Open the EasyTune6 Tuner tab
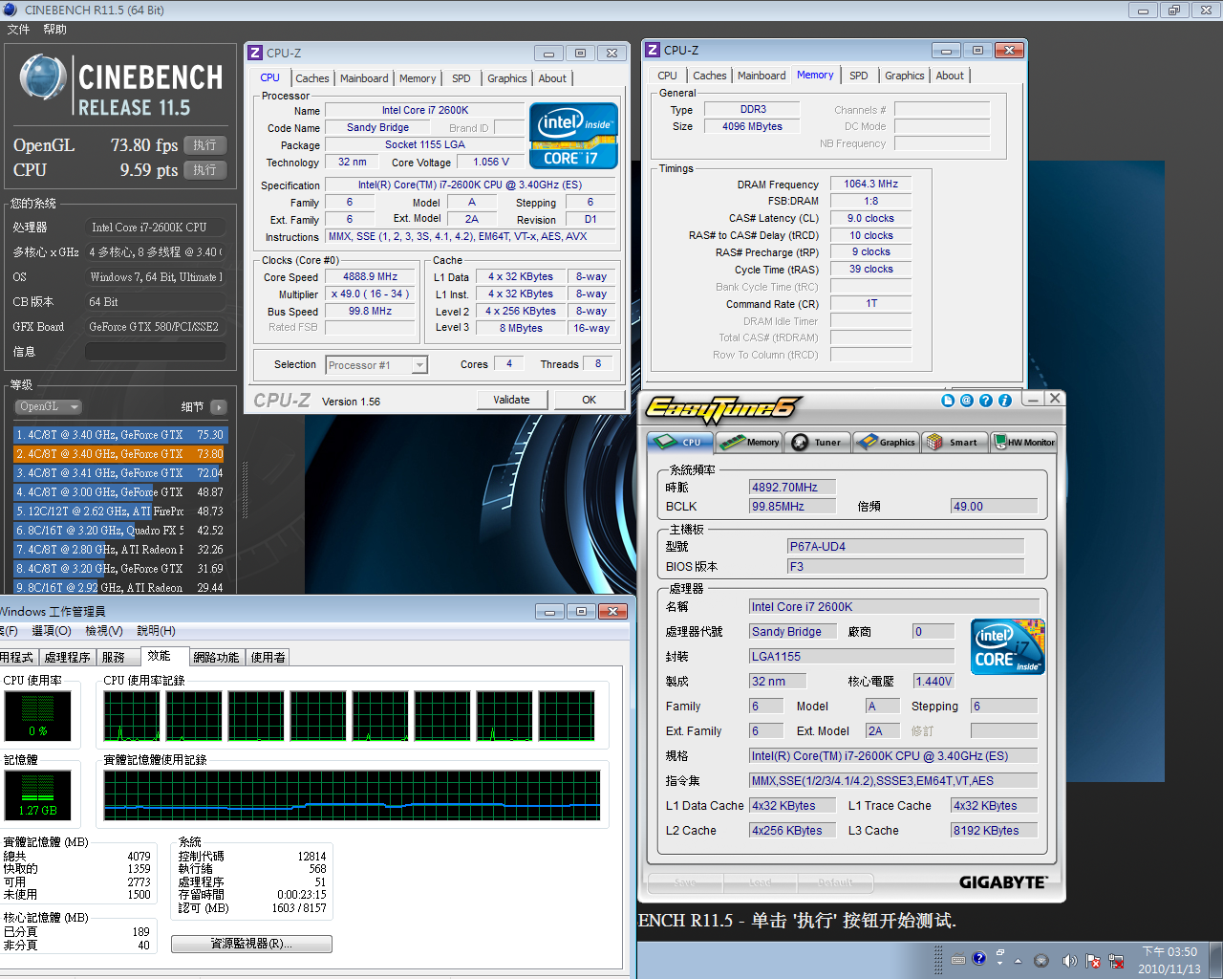Screen dimensions: 1223x979 click(819, 442)
